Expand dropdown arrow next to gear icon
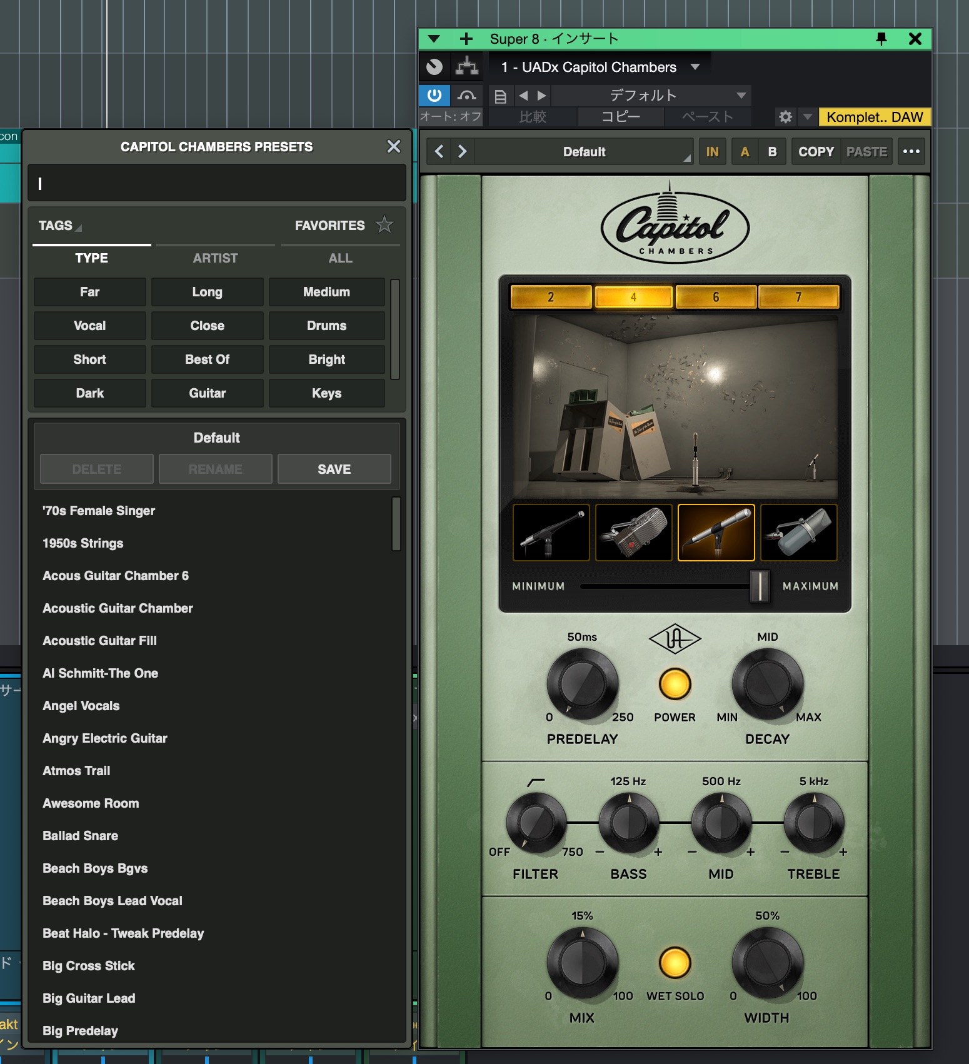Image resolution: width=969 pixels, height=1064 pixels. click(x=807, y=117)
